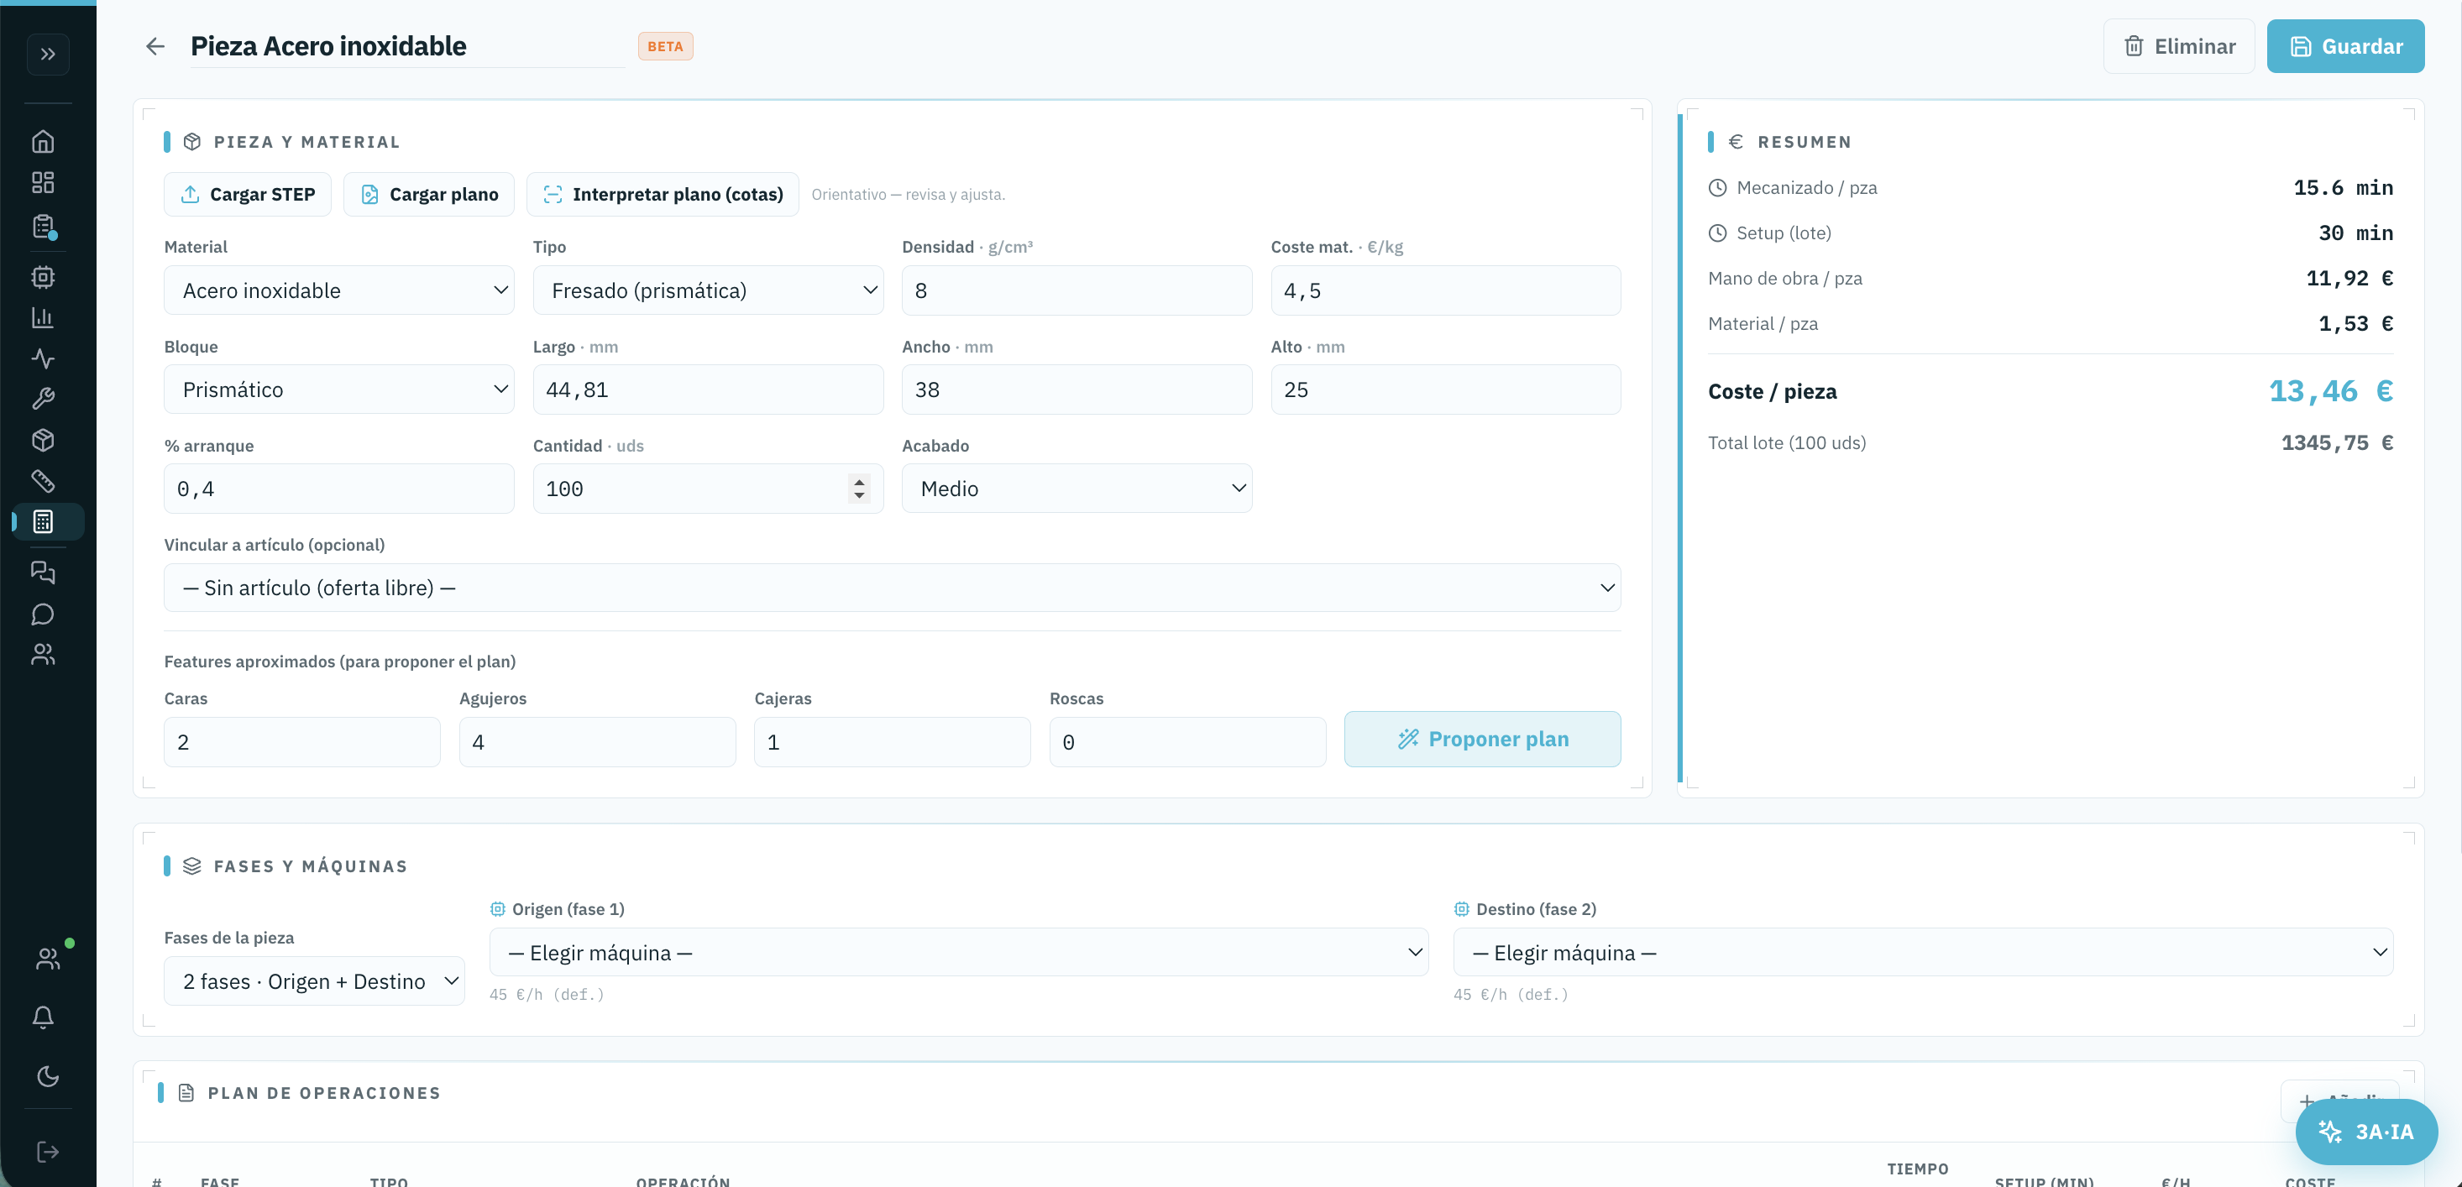The image size is (2462, 1187).
Task: Click the logout icon at sidebar bottom
Action: 48,1152
